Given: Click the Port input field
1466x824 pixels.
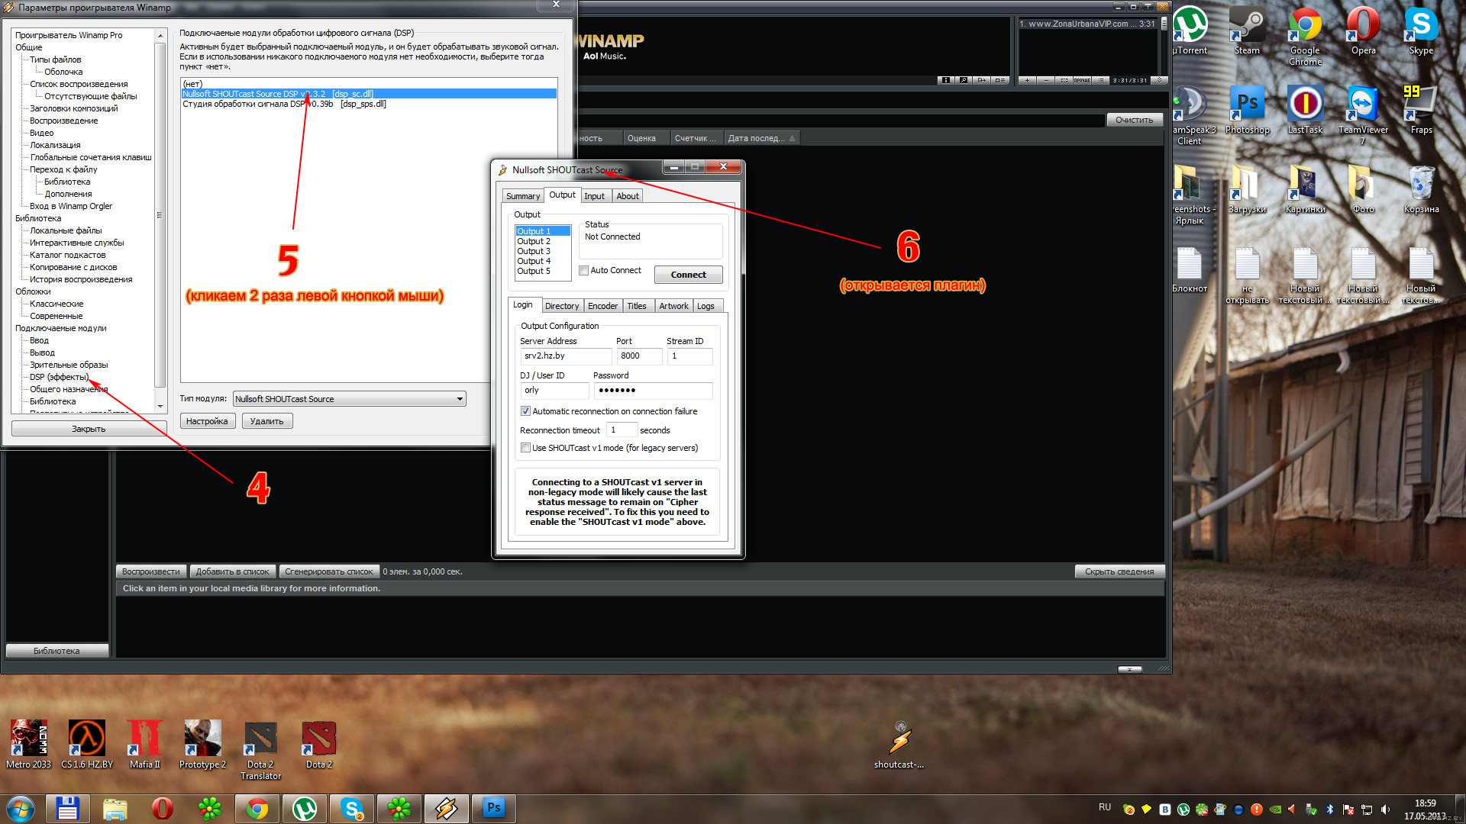Looking at the screenshot, I should pos(639,356).
